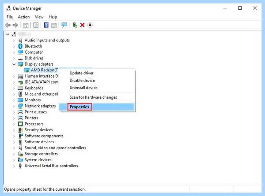Viewport: 265px width, 196px height.
Task: Click the Monitors category icon
Action: 20,100
